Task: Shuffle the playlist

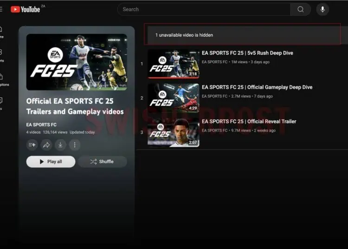Action: (102, 162)
